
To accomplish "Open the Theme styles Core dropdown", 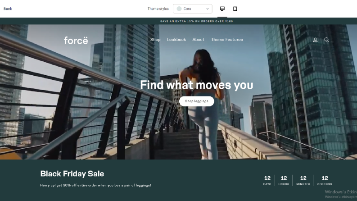I will click(192, 9).
